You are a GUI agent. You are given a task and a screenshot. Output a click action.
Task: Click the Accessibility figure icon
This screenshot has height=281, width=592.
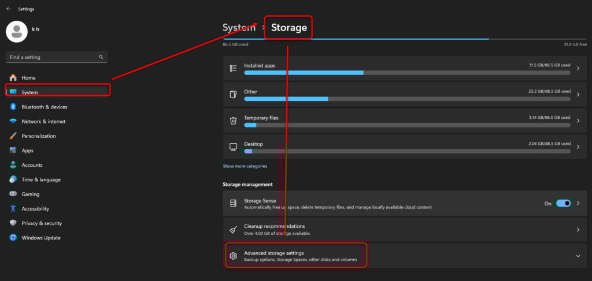click(13, 209)
